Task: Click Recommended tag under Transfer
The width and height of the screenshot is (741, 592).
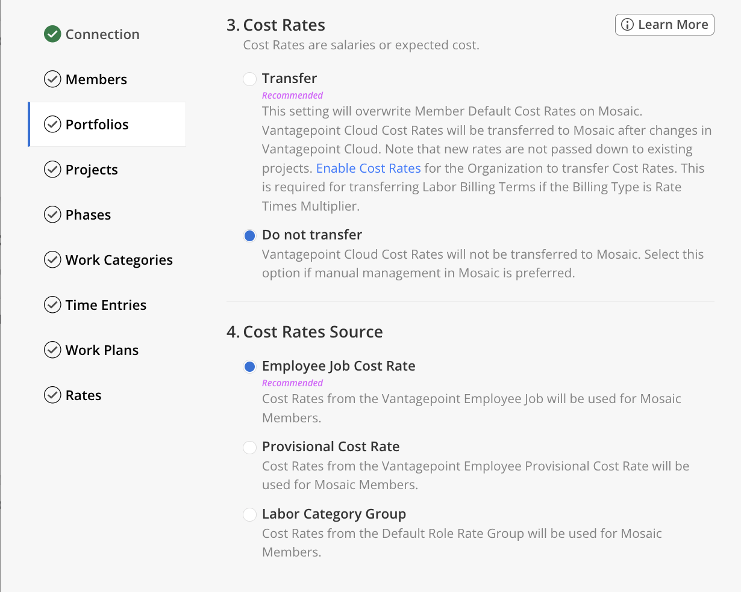Action: point(292,96)
